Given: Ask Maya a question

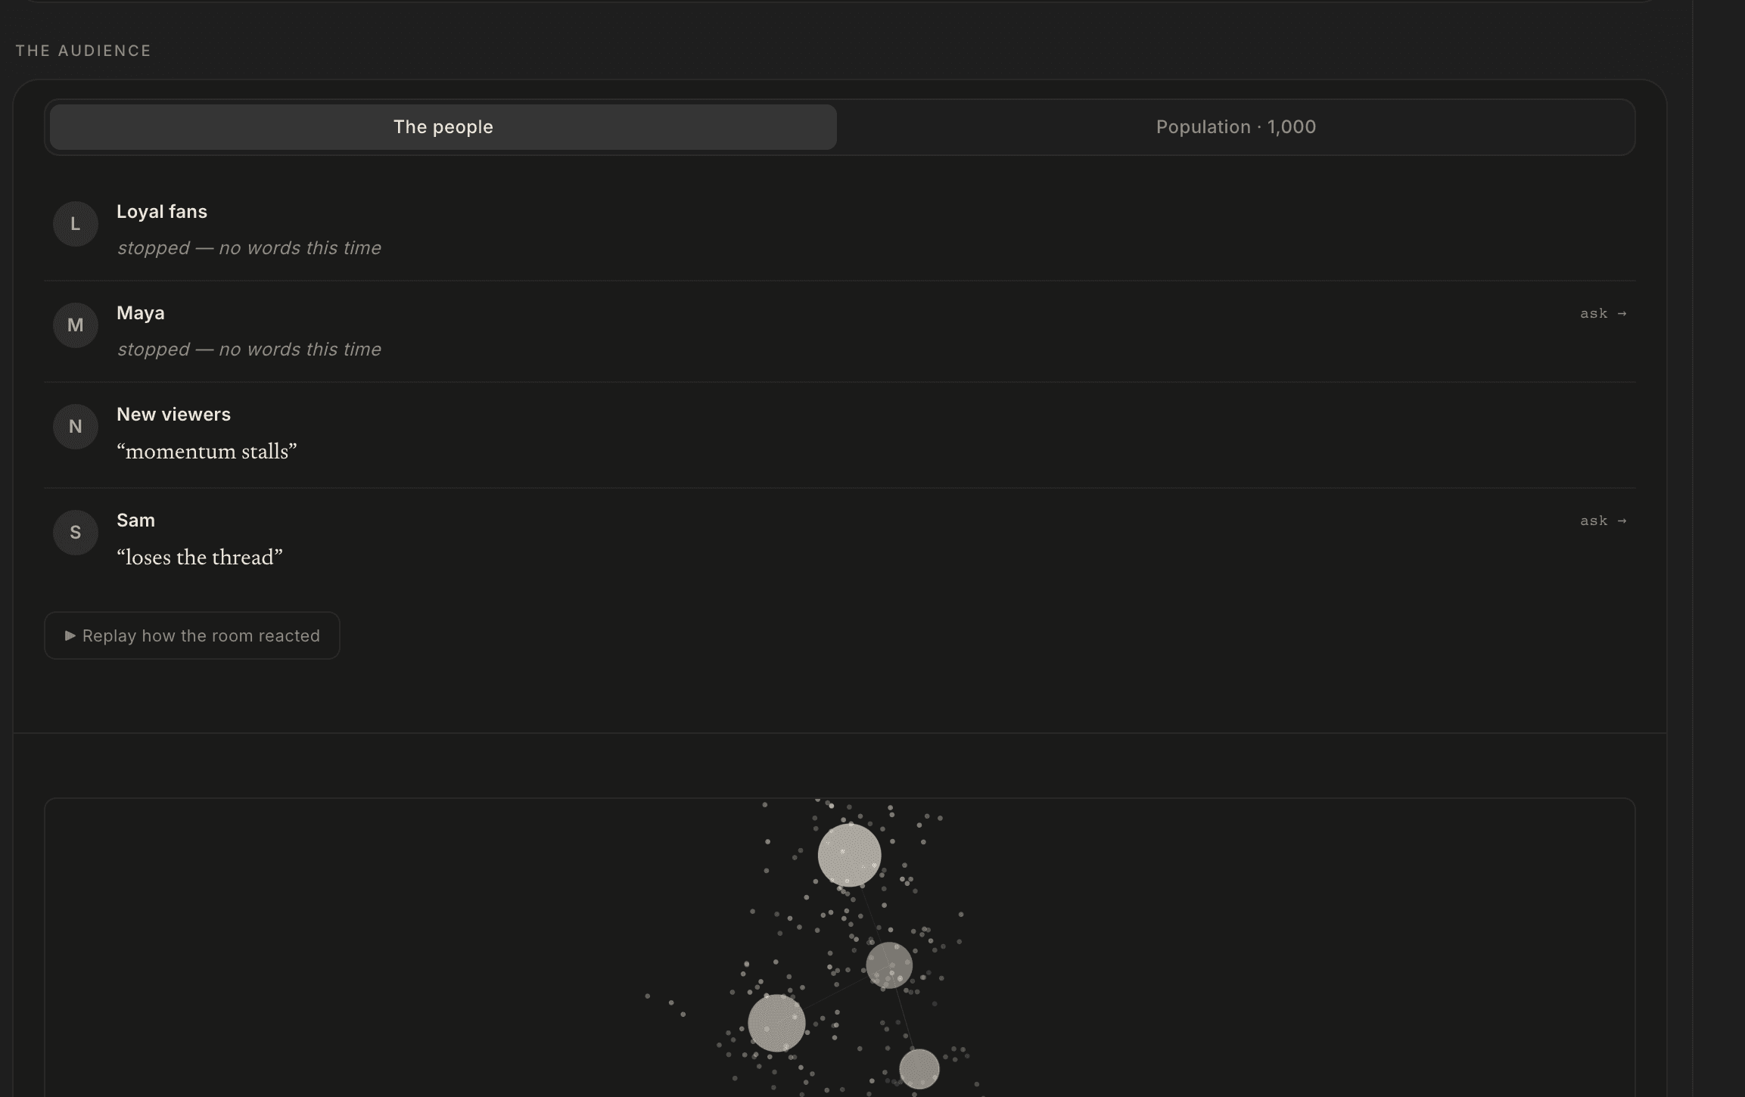Looking at the screenshot, I should pyautogui.click(x=1603, y=313).
